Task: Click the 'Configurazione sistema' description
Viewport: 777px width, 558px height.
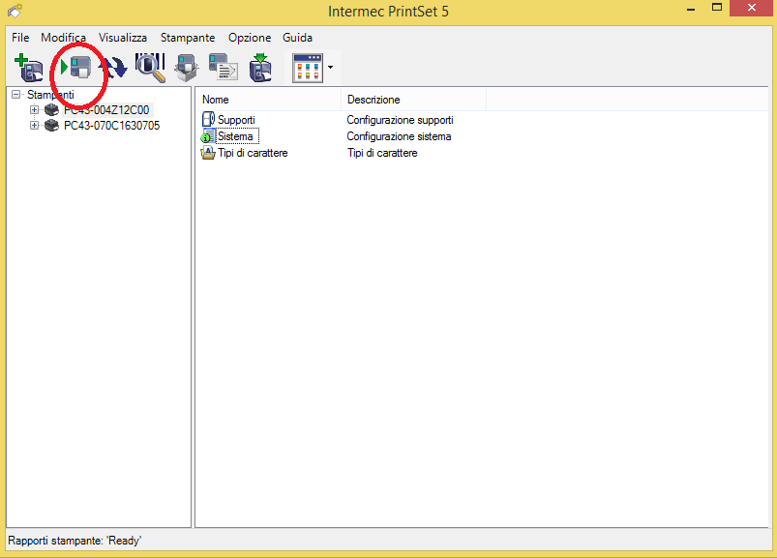Action: 399,136
